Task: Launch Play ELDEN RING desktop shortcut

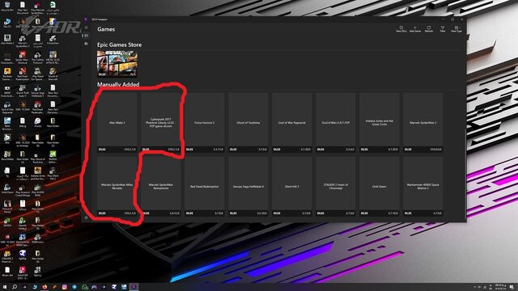Action: (x=37, y=190)
